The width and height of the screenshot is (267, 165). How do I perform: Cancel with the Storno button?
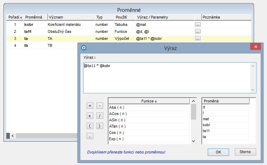(245, 152)
